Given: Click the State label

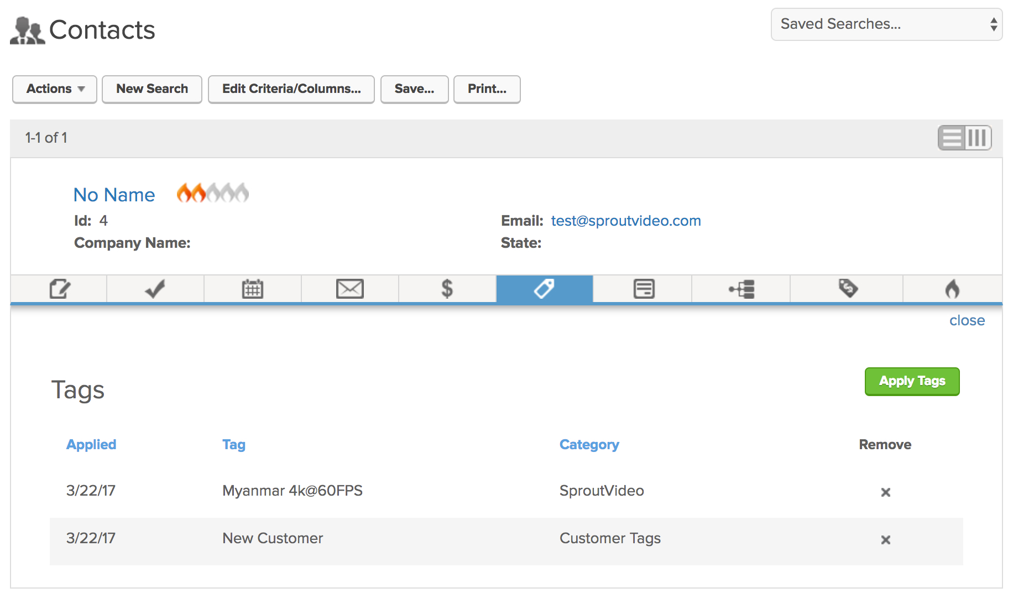Looking at the screenshot, I should 521,243.
